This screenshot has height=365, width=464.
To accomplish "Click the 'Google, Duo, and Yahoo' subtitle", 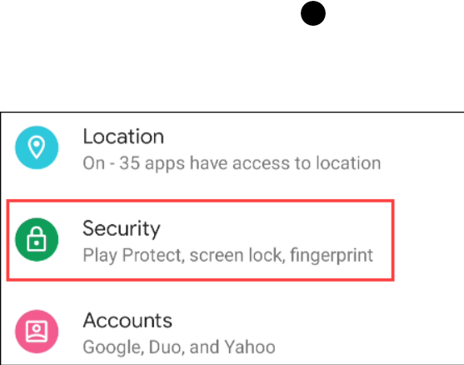I will coord(179,347).
